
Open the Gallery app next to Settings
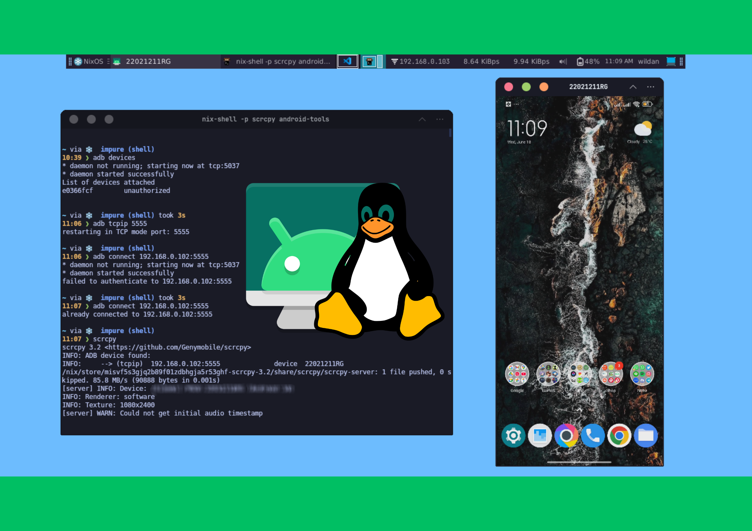(x=540, y=435)
